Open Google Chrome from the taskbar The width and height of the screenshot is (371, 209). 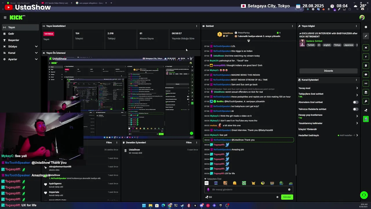[170, 206]
